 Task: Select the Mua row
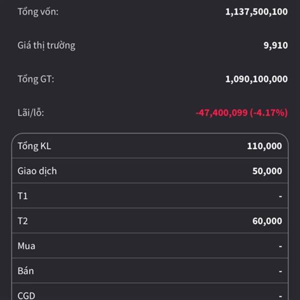150,245
